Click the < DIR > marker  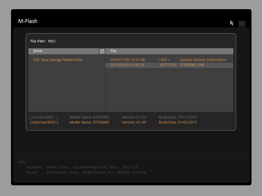163,60
